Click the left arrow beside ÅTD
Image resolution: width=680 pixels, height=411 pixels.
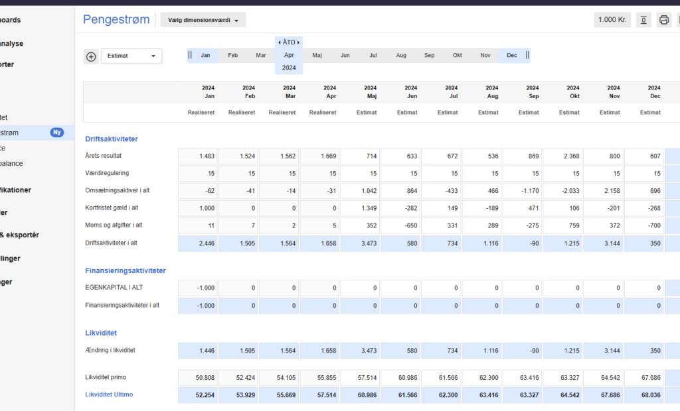(280, 42)
